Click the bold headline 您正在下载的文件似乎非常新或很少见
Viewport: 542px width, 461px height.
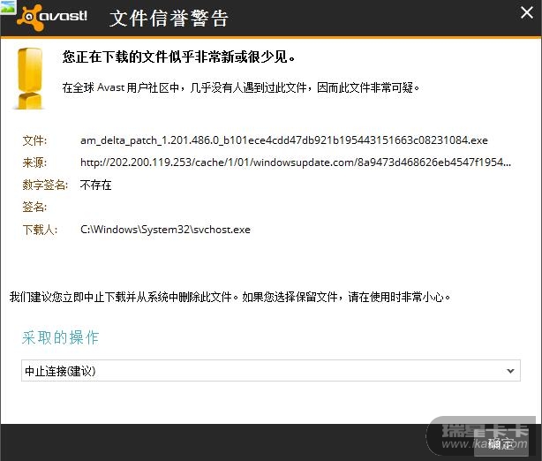pos(178,57)
